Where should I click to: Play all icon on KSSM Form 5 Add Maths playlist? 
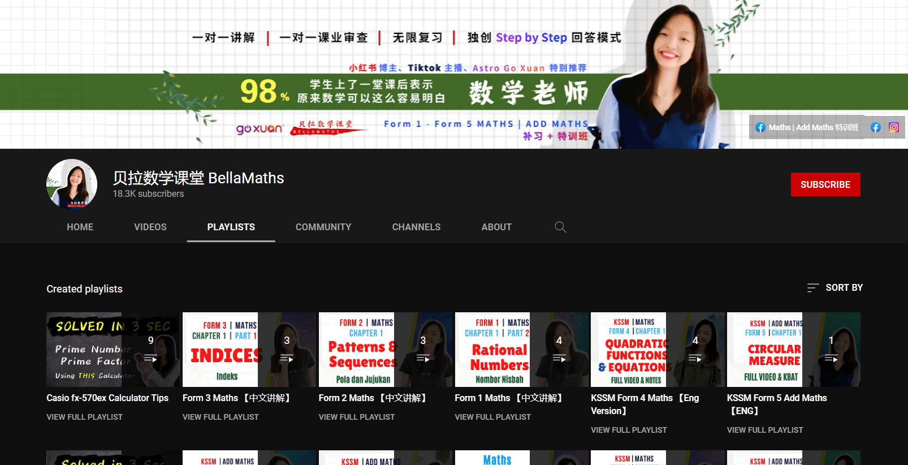[831, 358]
